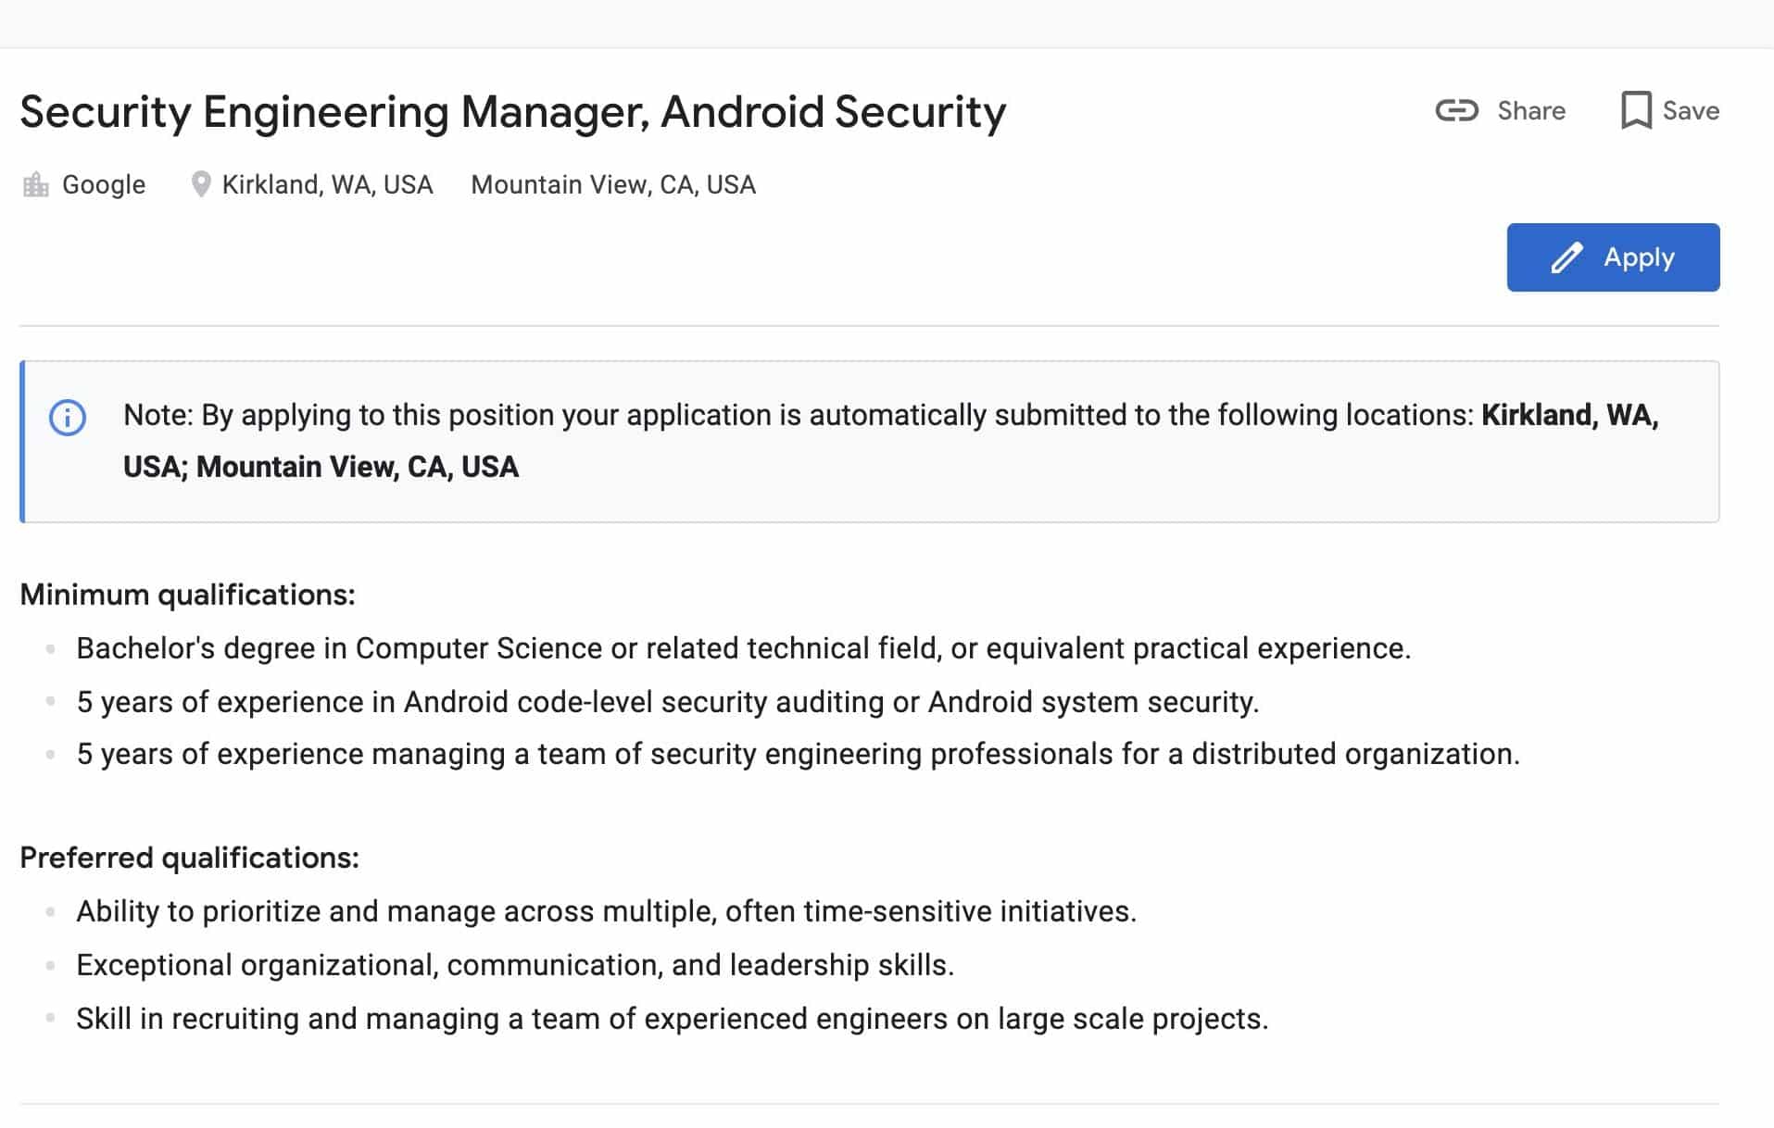Click the bold Kirkland, WA text in note
The image size is (1774, 1128).
point(1569,415)
